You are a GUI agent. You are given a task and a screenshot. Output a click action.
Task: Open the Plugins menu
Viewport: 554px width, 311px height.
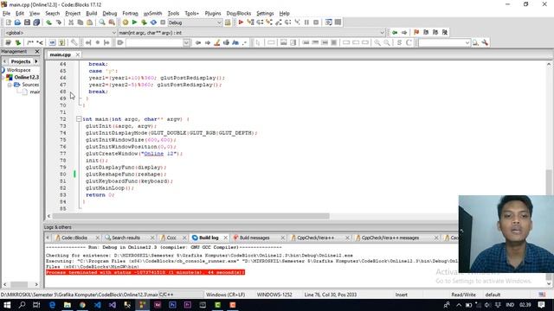pos(213,14)
